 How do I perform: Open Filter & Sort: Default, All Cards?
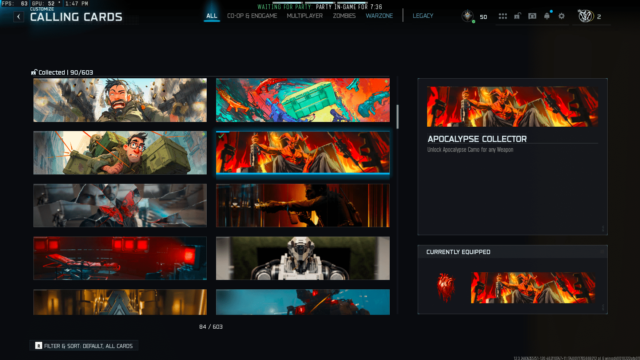[84, 346]
